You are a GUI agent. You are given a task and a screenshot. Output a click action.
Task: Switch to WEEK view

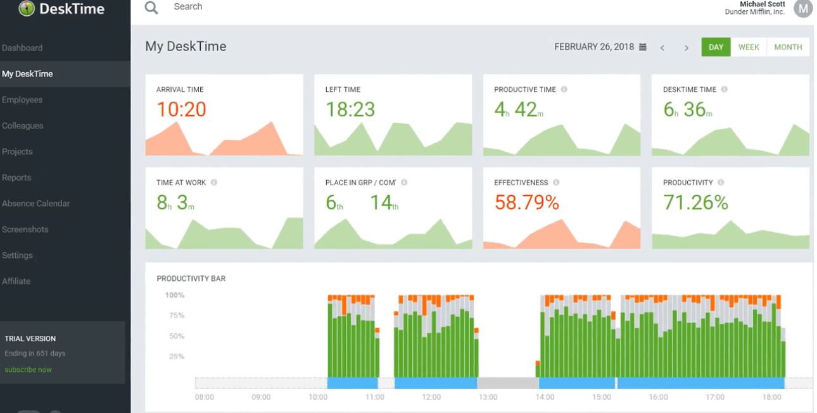pyautogui.click(x=749, y=47)
